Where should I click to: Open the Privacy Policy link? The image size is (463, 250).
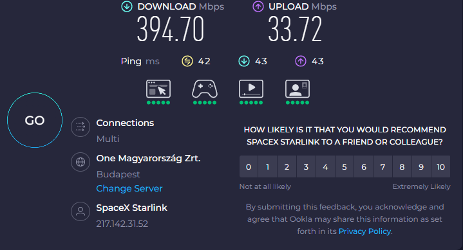point(364,231)
